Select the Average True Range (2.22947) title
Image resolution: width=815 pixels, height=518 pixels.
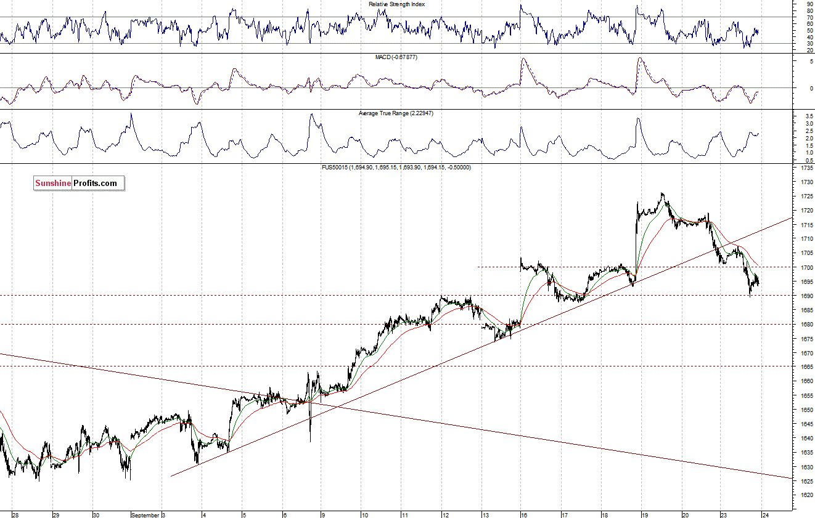click(x=396, y=113)
